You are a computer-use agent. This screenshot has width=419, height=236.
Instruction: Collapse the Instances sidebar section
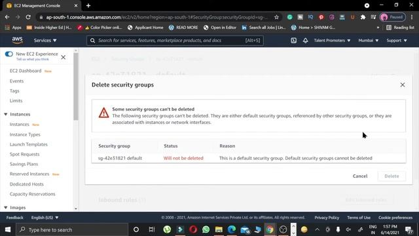pyautogui.click(x=6, y=114)
